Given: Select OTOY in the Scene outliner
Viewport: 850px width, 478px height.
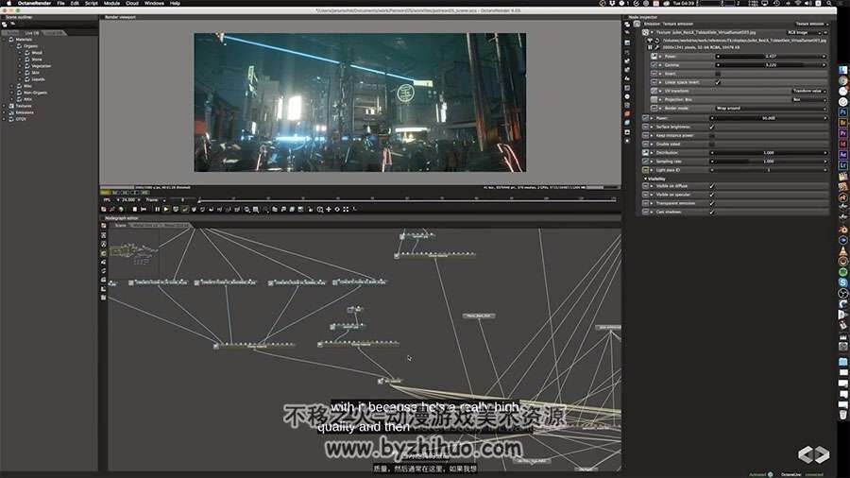Looking at the screenshot, I should pos(21,119).
